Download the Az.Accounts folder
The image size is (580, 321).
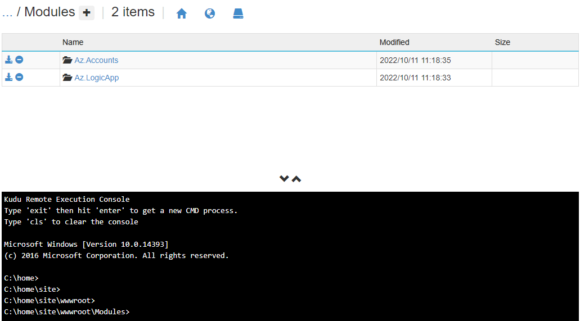click(9, 60)
